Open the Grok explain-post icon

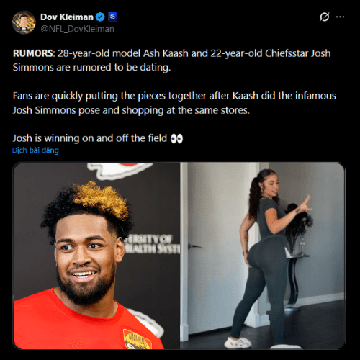(x=325, y=17)
